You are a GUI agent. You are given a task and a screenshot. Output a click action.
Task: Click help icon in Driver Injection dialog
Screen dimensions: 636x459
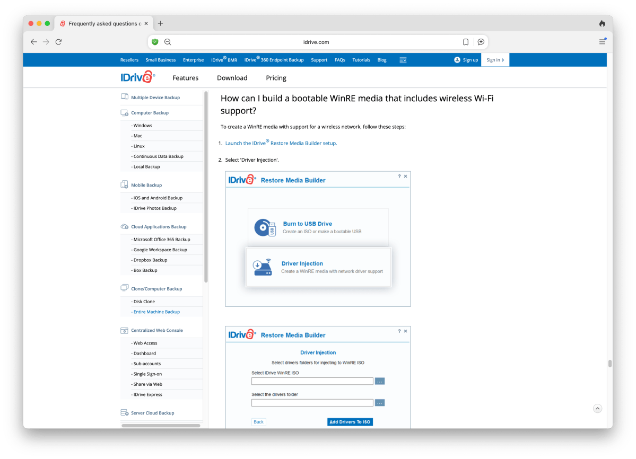[399, 331]
